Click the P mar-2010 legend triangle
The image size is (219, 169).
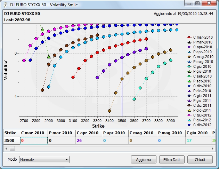(189, 42)
